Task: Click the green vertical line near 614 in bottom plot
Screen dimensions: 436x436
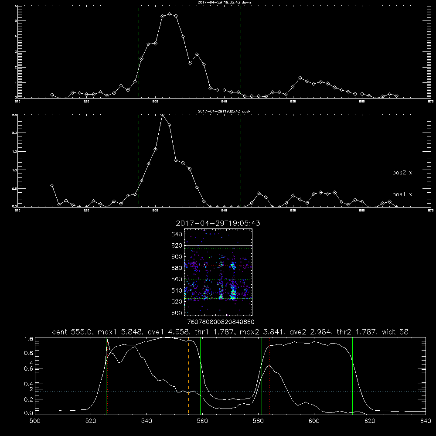Action: pyautogui.click(x=352, y=376)
